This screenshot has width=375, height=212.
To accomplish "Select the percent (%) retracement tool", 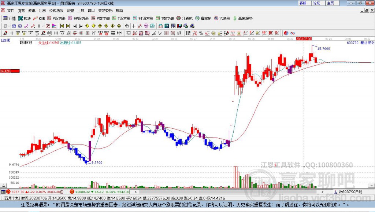I will tap(201, 33).
